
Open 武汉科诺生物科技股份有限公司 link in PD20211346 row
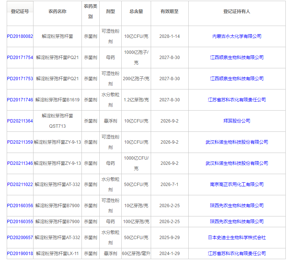(237, 163)
